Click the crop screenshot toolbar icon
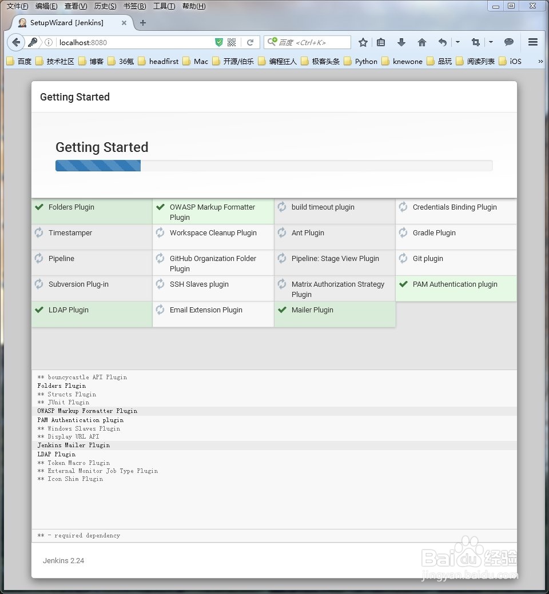The height and width of the screenshot is (594, 549). click(x=476, y=42)
